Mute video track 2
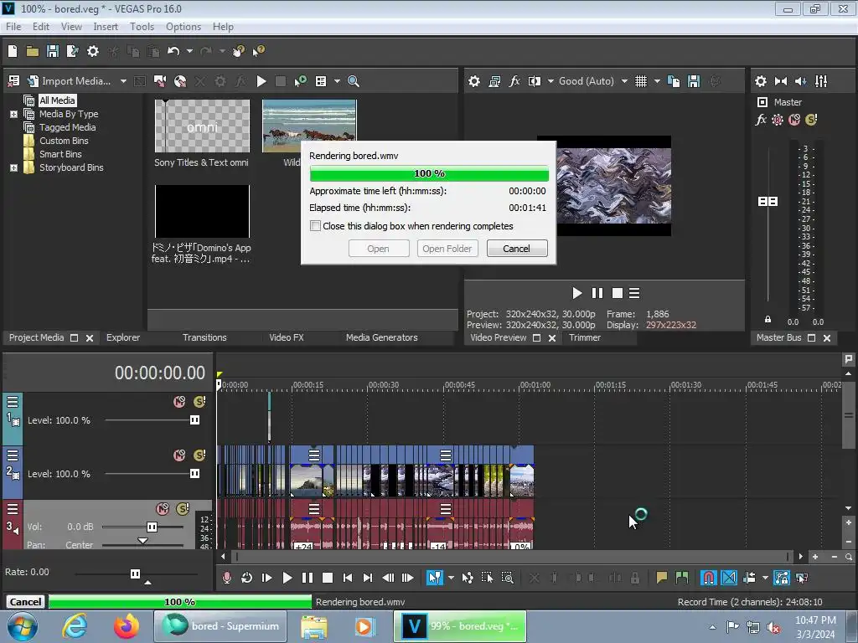 [179, 455]
